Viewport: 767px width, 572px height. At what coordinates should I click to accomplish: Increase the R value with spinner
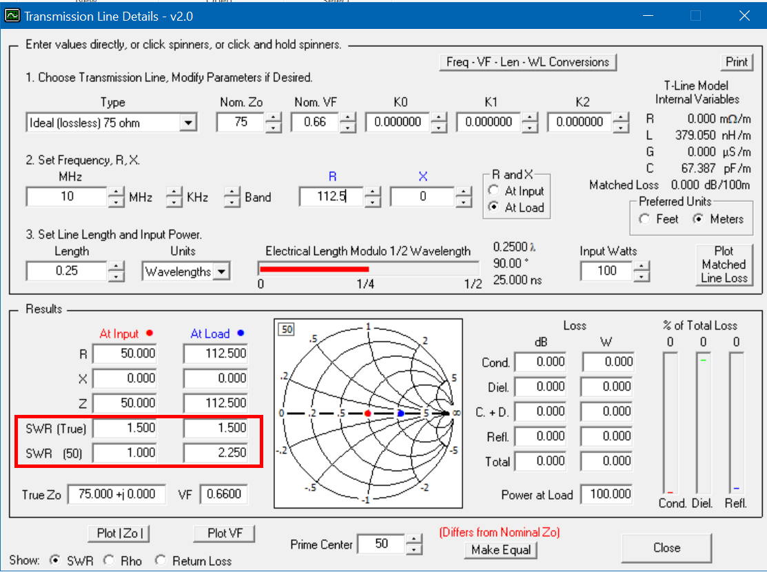(373, 192)
